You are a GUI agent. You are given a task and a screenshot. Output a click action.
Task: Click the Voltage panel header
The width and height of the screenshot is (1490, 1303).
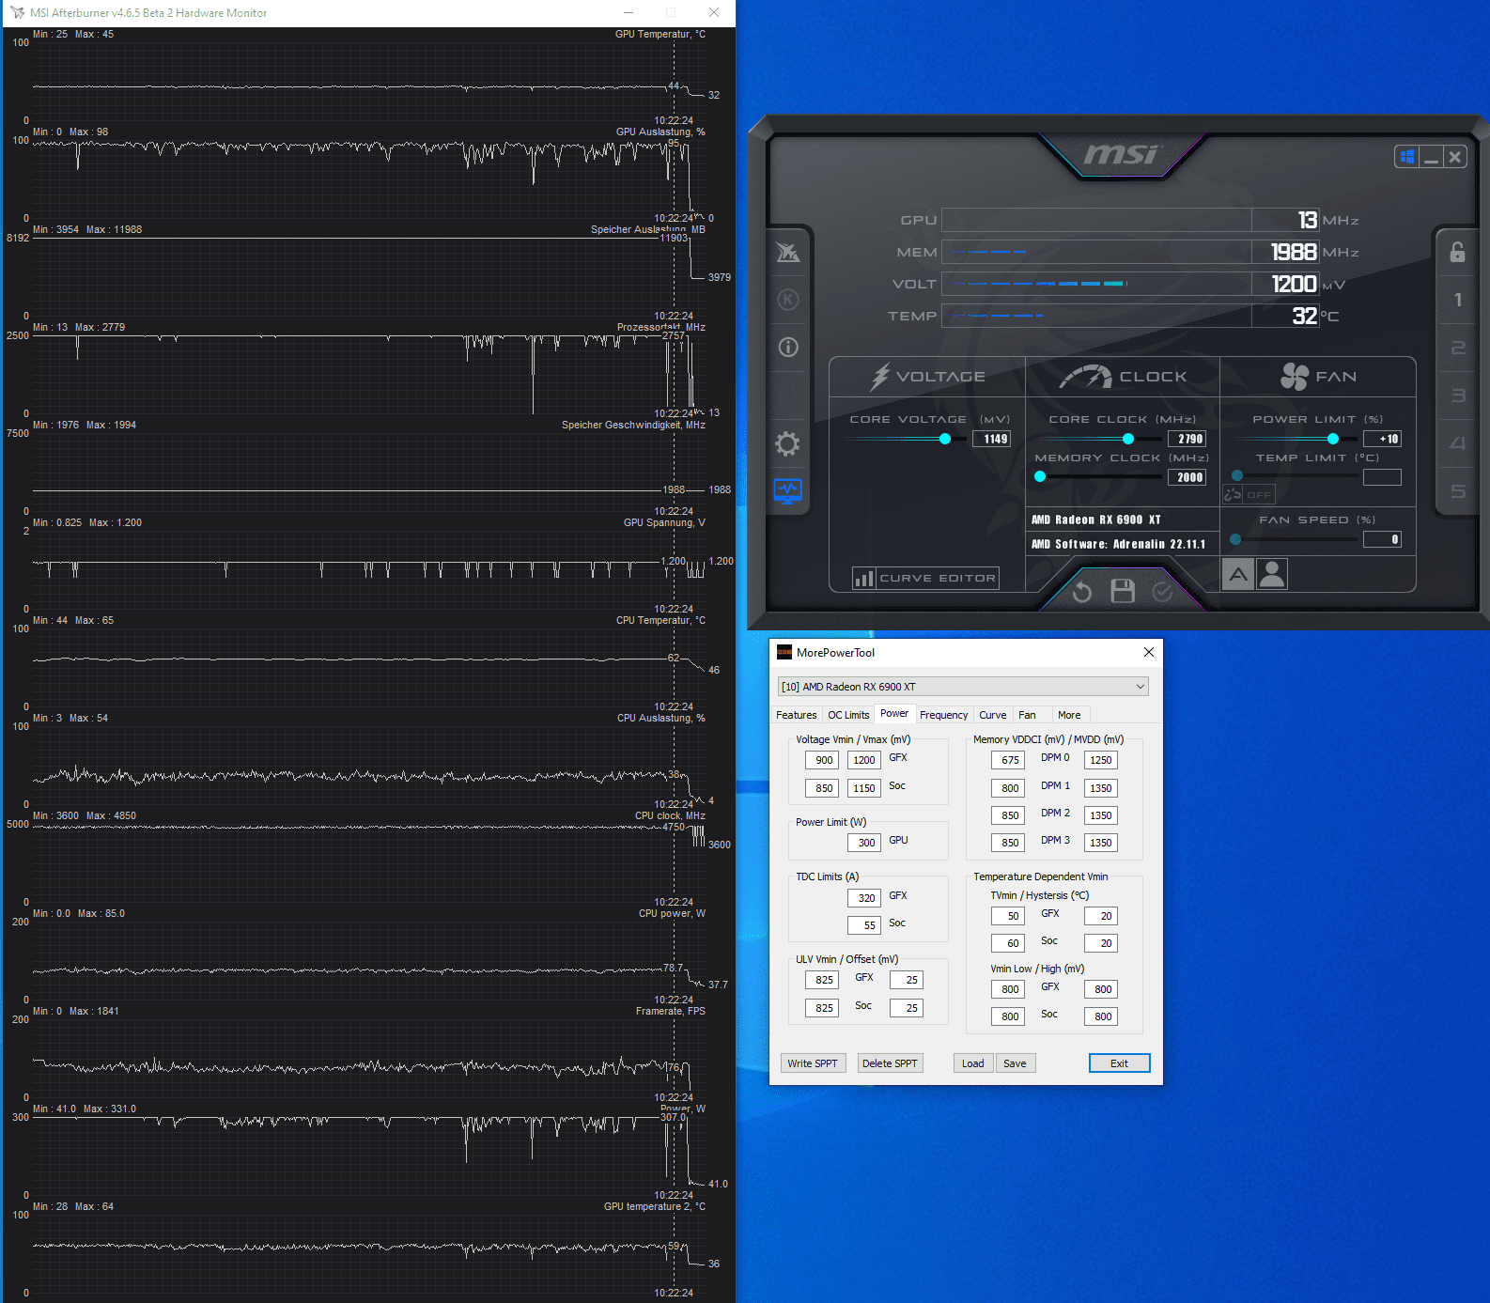pyautogui.click(x=927, y=377)
